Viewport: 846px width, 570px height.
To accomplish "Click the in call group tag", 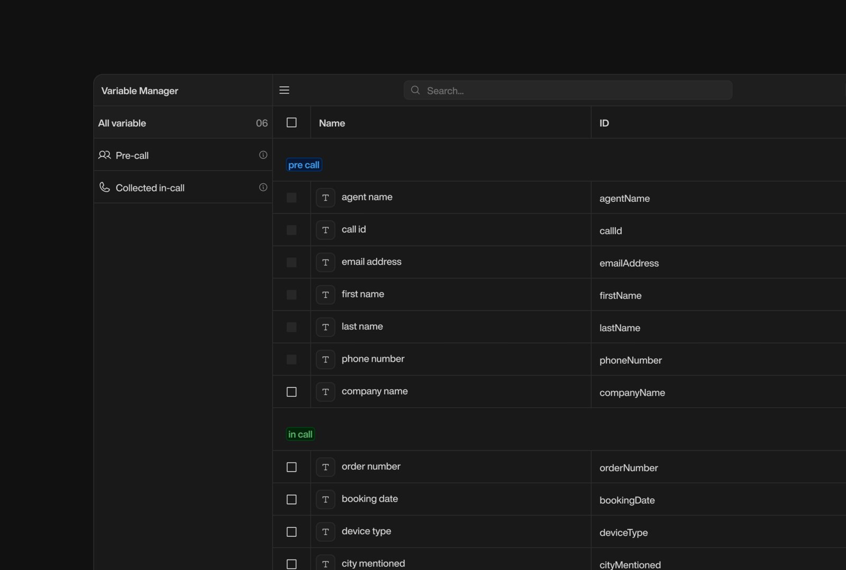I will 300,434.
